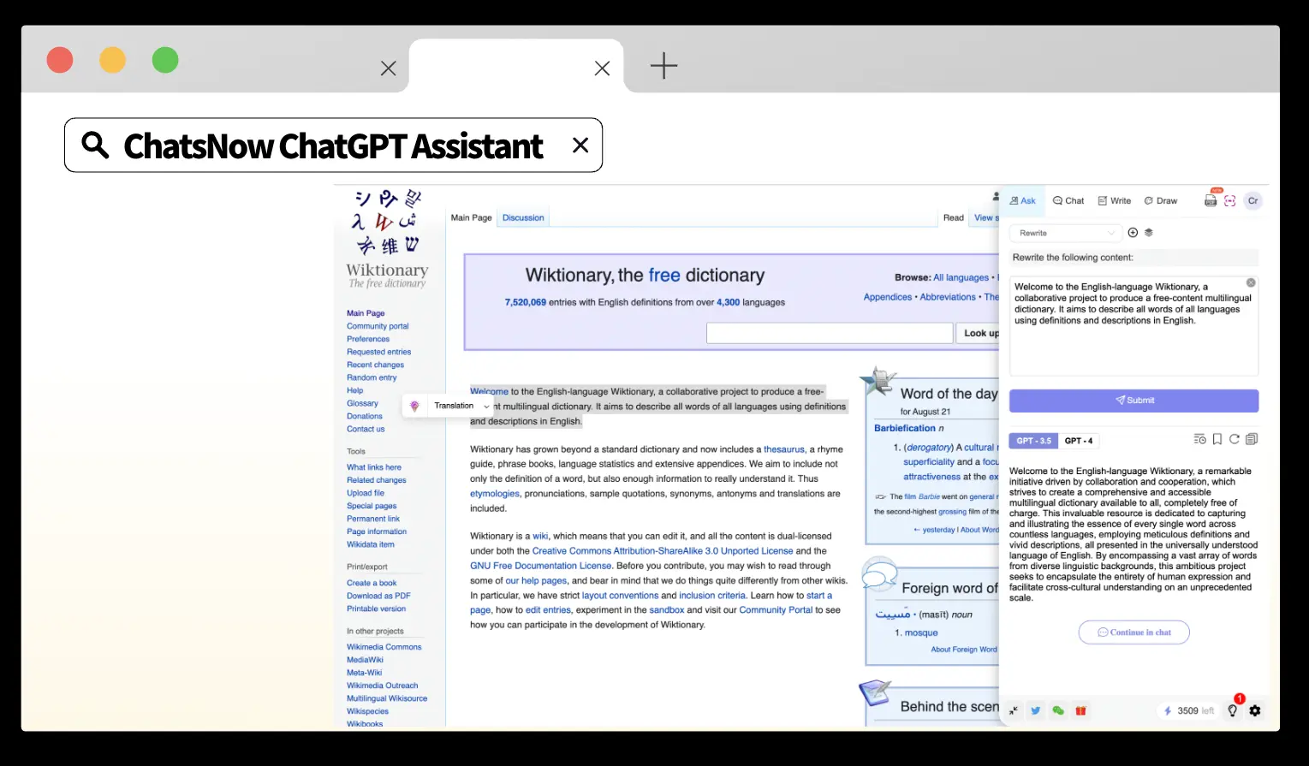Clear the rewrite text with the x icon

coord(1251,282)
